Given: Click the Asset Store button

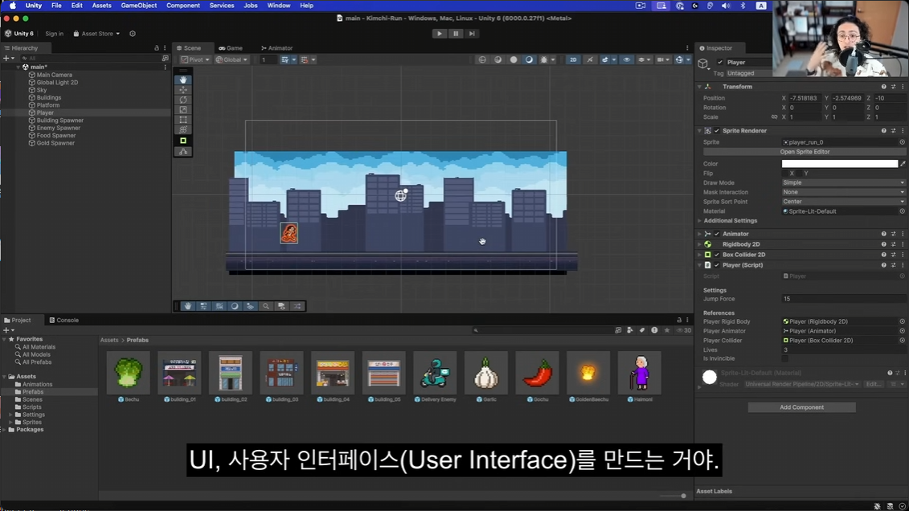Looking at the screenshot, I should (96, 34).
